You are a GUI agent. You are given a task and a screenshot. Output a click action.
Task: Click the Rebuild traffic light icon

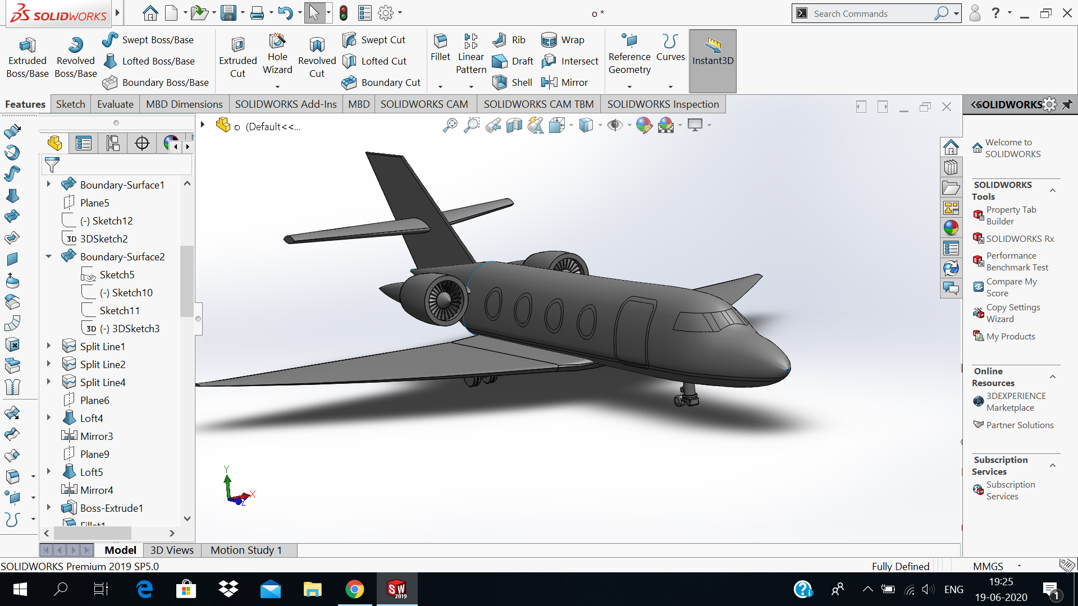(343, 13)
